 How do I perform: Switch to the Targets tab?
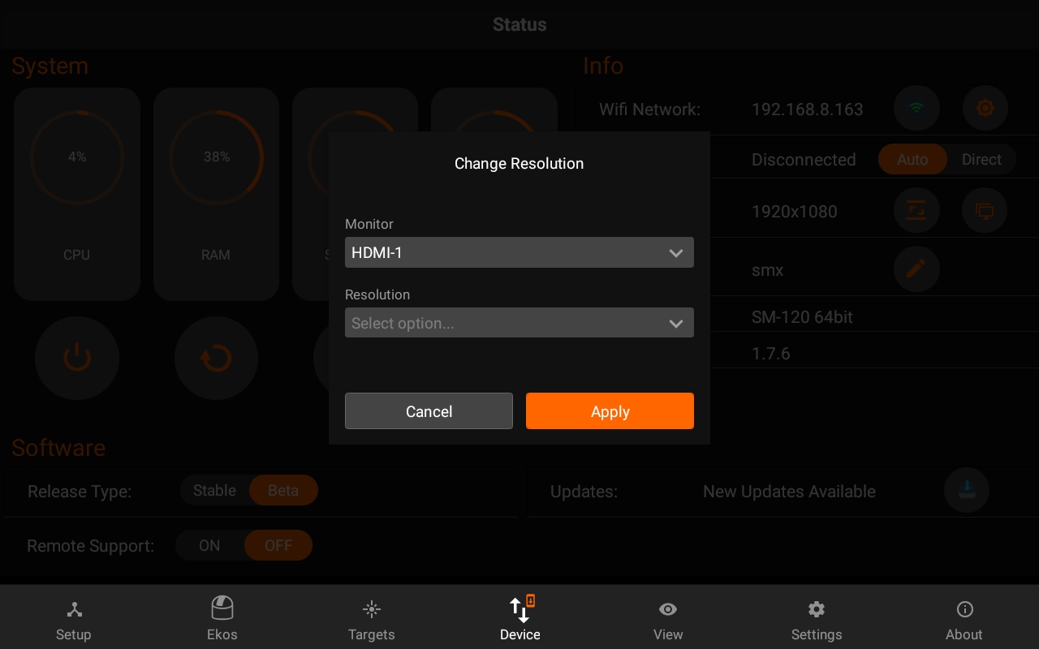point(371,621)
